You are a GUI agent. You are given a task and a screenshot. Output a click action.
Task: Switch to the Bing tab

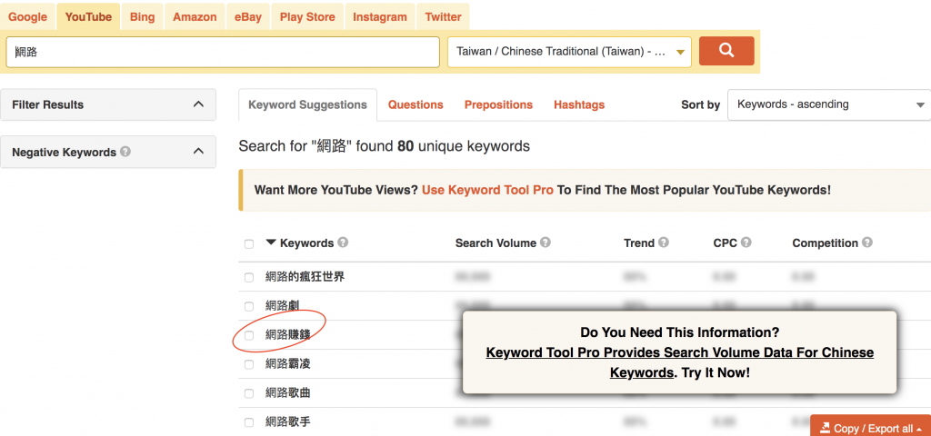142,16
